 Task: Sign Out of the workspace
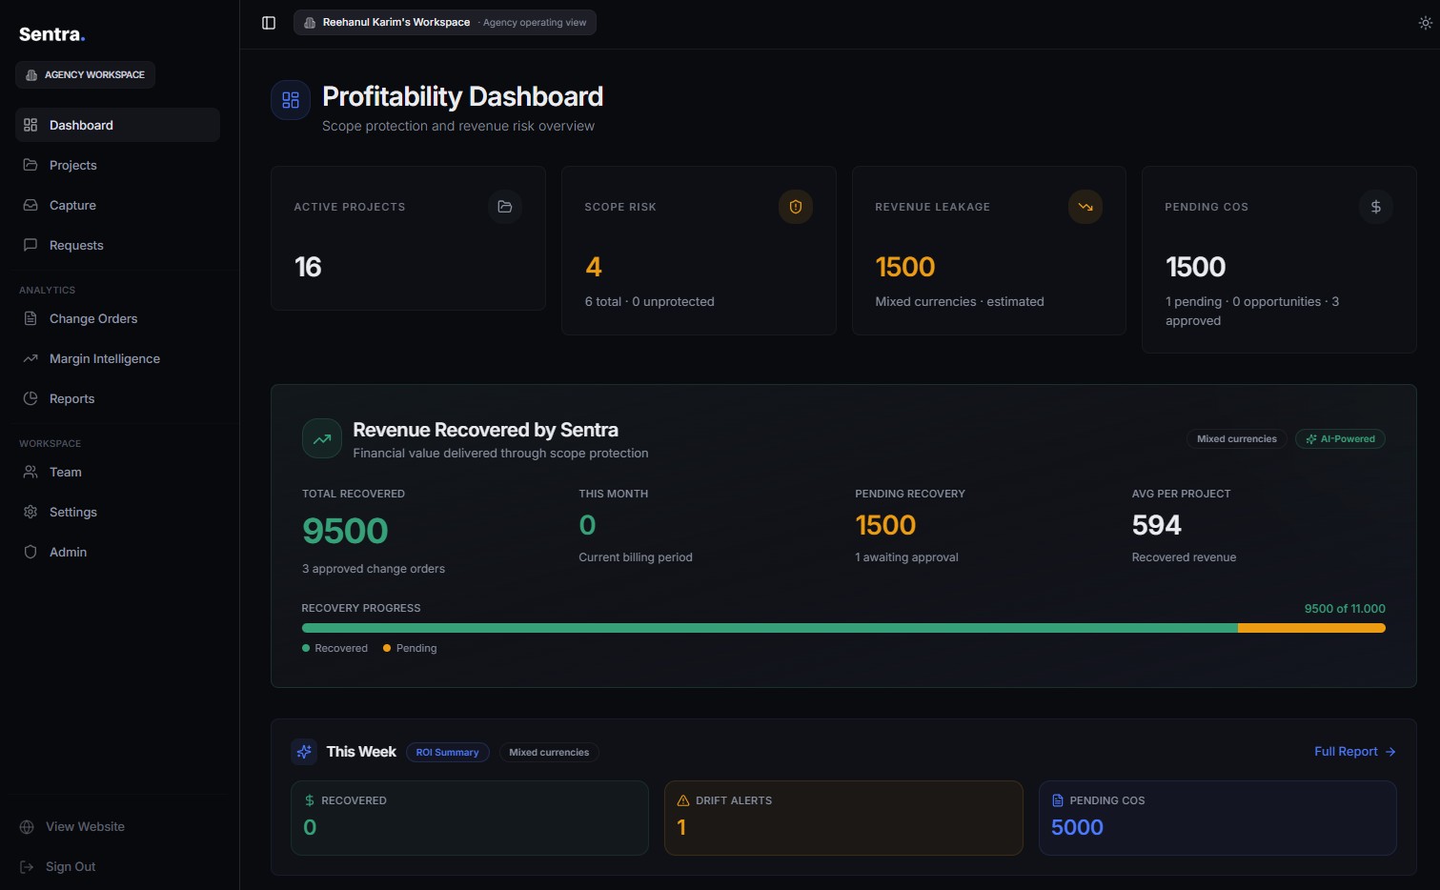[71, 866]
